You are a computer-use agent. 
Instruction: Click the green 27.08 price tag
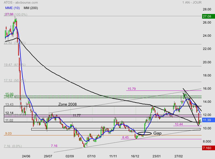pos(208,16)
